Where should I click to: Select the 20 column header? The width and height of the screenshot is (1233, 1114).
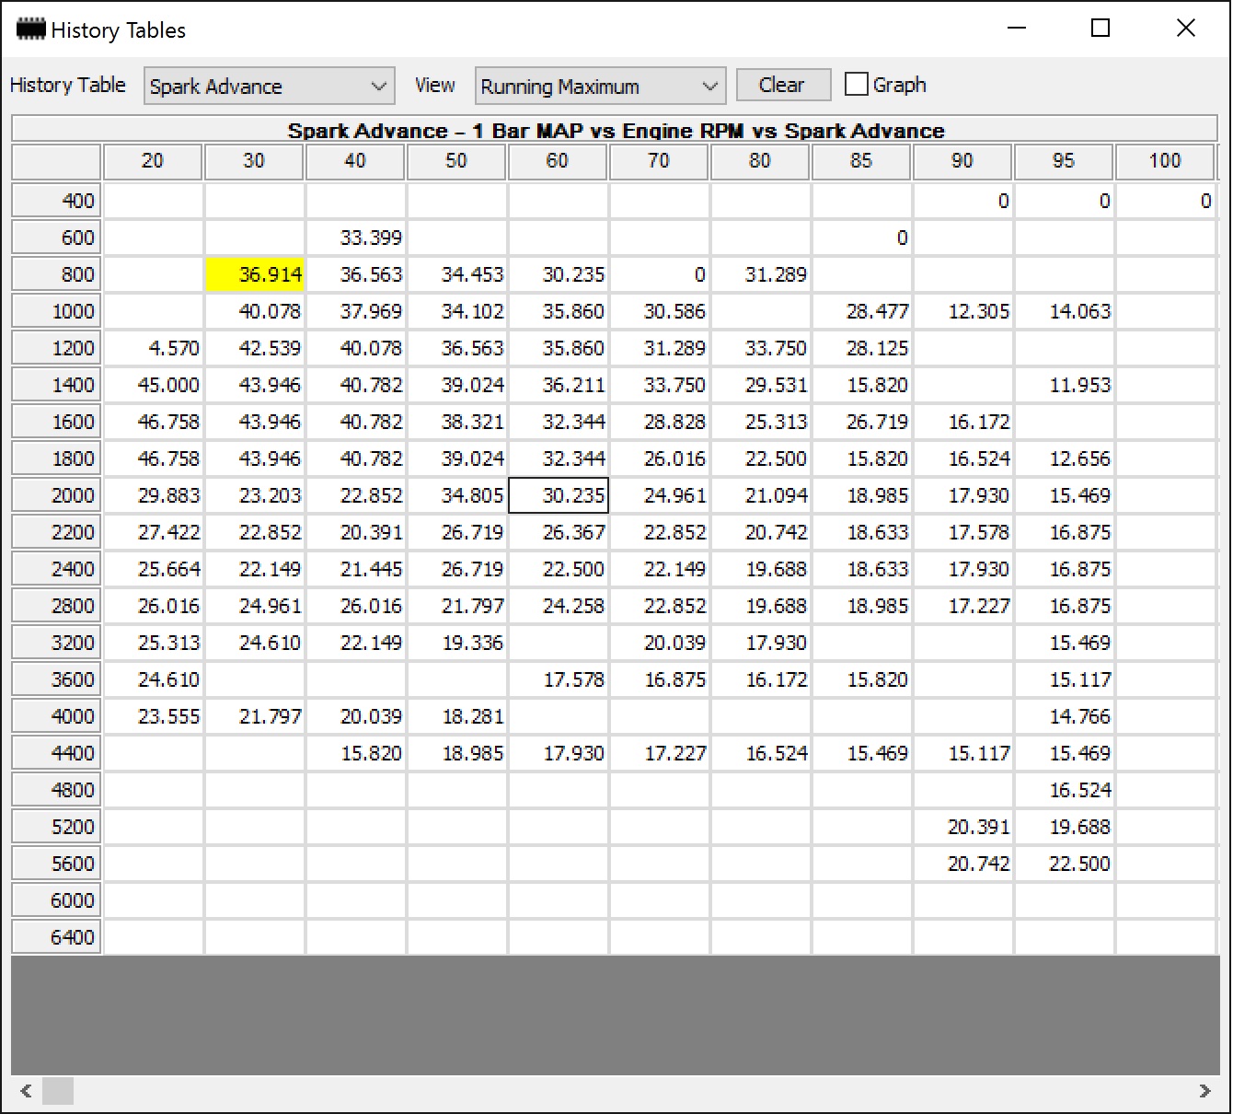tap(153, 161)
